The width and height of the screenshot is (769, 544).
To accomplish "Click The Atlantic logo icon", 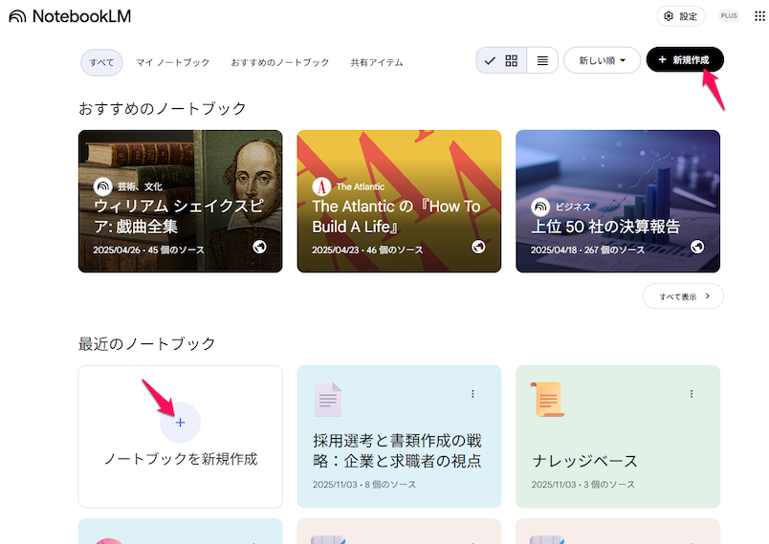I will (321, 186).
